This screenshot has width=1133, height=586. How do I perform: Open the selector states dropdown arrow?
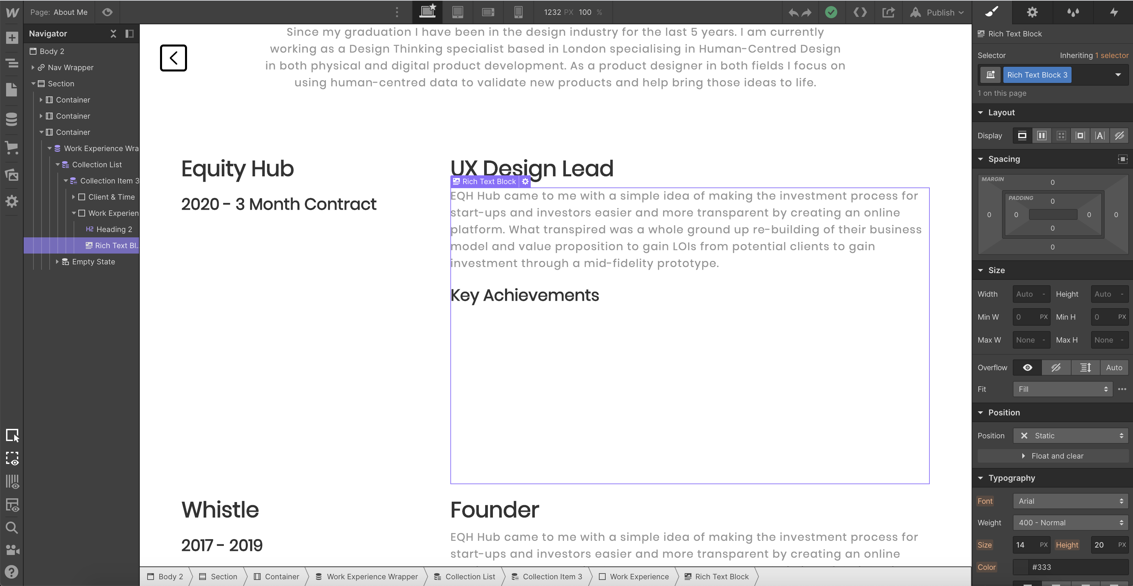[x=1118, y=75]
